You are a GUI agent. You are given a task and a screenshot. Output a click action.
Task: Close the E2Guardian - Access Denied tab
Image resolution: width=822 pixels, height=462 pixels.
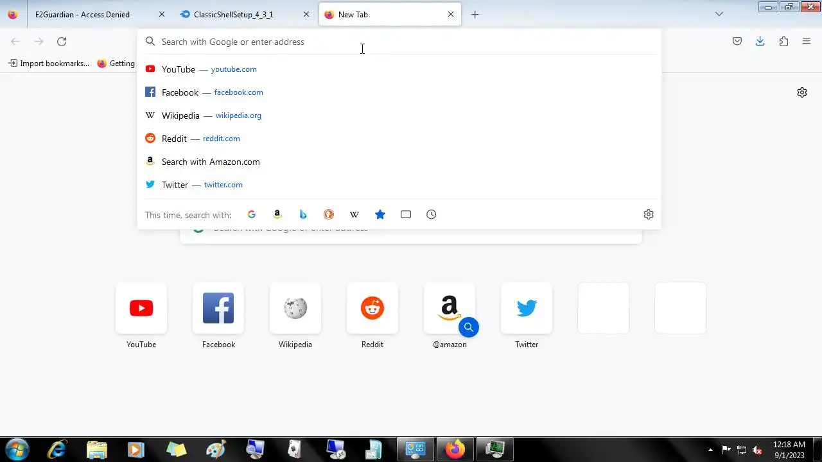point(162,14)
